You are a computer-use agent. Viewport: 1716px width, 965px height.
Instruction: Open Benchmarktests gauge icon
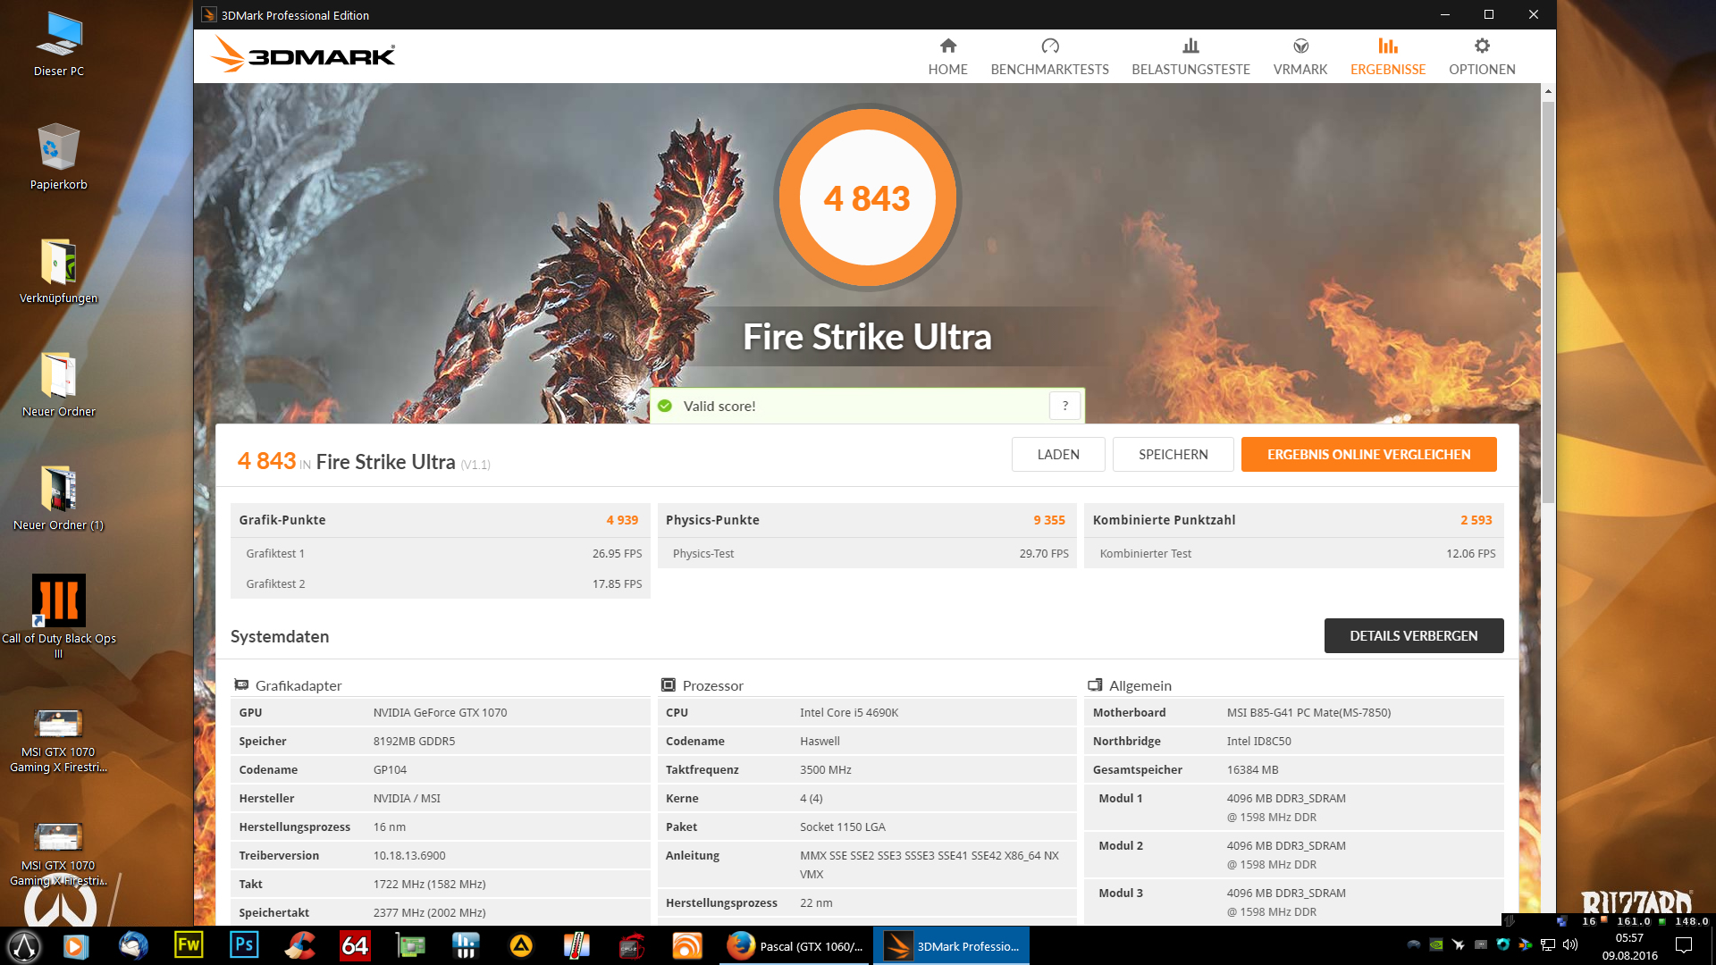[1049, 46]
